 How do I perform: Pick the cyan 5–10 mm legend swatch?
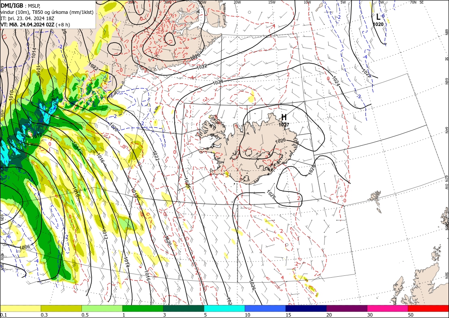pos(224,308)
